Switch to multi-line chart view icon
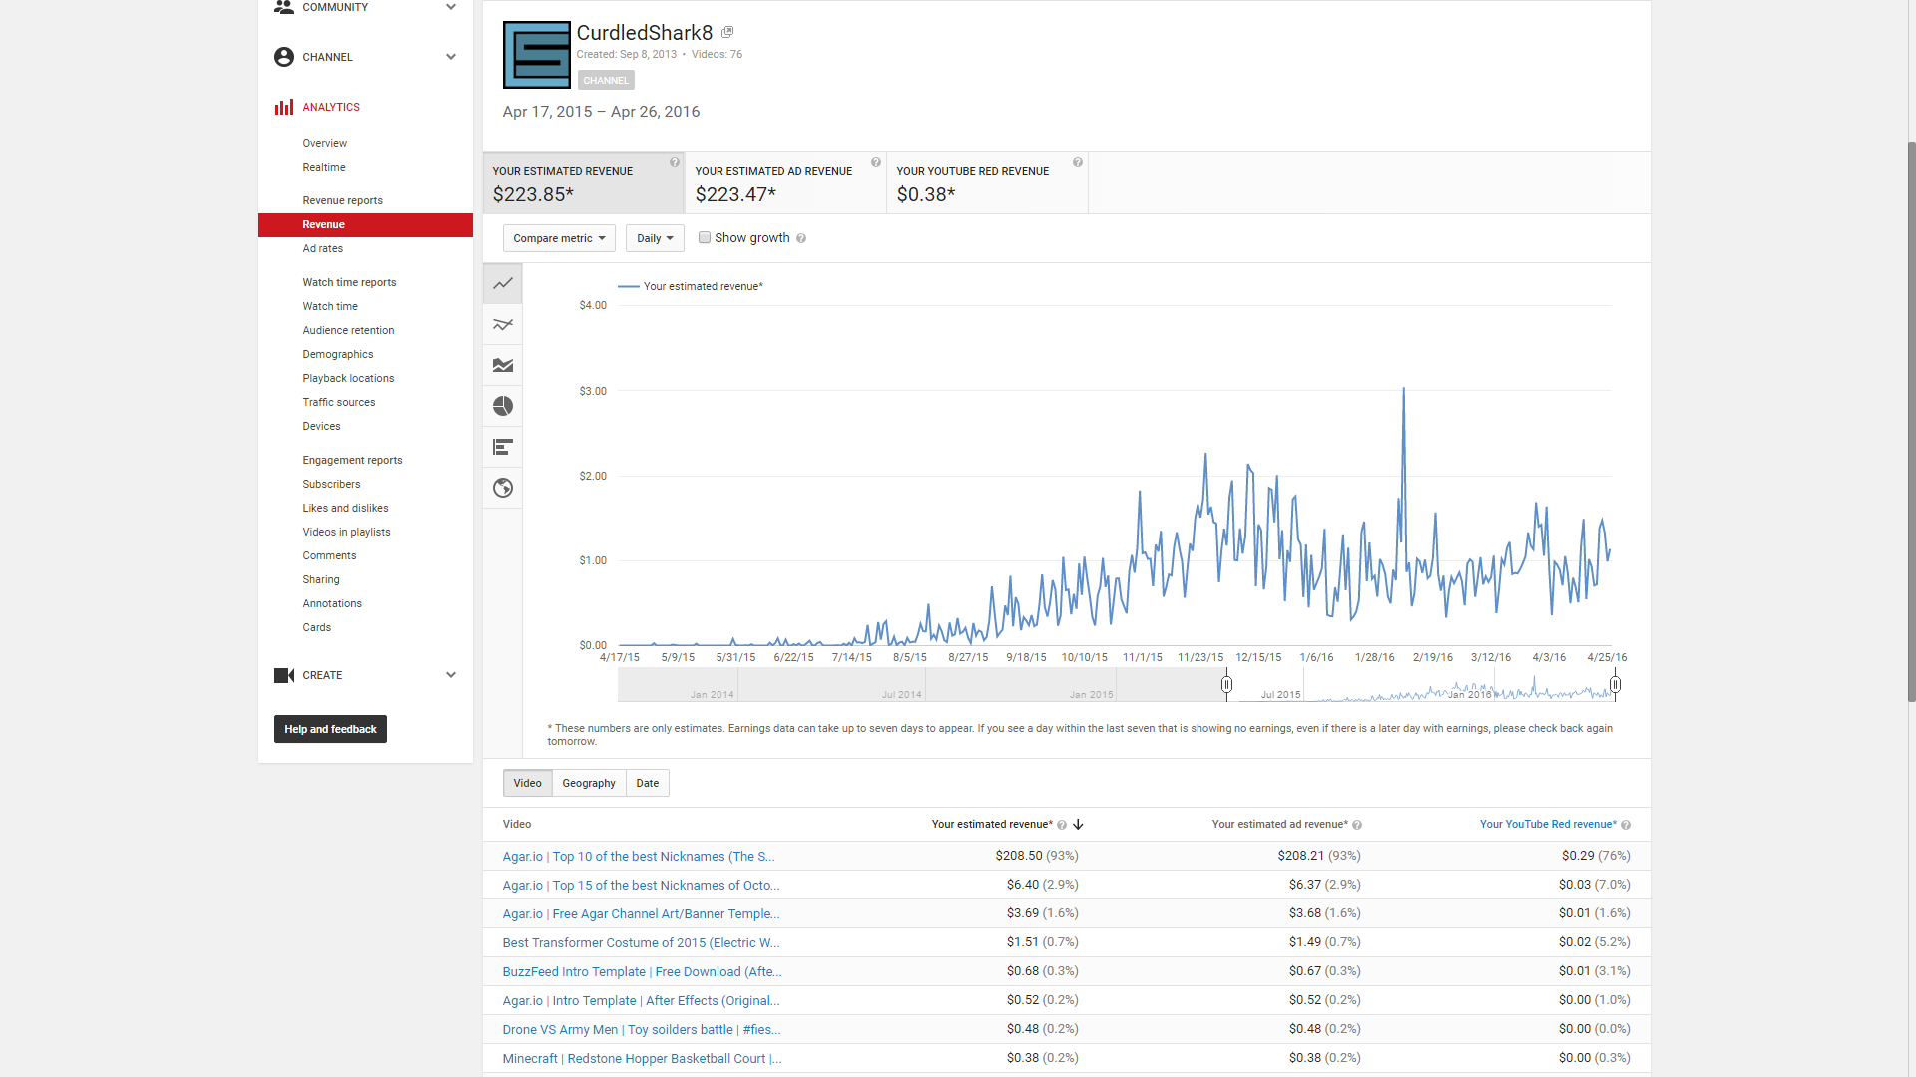The width and height of the screenshot is (1916, 1077). (503, 325)
